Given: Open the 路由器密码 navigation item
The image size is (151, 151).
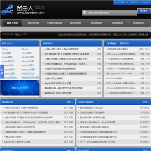Looking at the screenshot, I should tap(96, 23).
